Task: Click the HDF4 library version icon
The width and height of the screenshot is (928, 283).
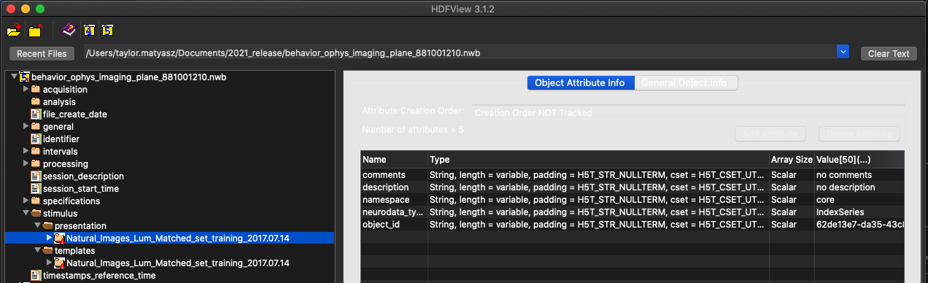Action: pos(89,30)
